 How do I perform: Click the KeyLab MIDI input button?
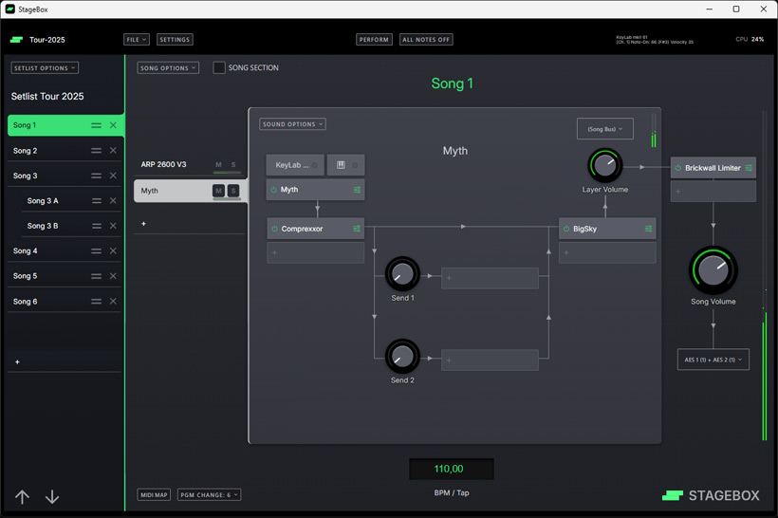(x=295, y=165)
